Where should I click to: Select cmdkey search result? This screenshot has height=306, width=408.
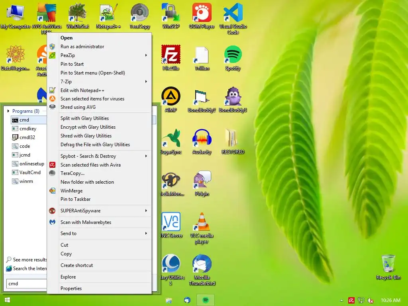point(29,129)
